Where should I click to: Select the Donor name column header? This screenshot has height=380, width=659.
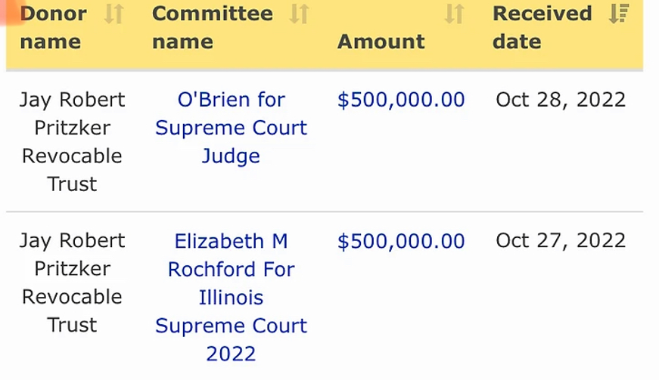(x=53, y=27)
